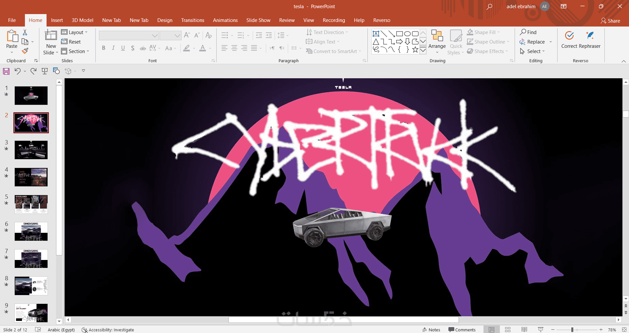The image size is (629, 333).
Task: Click the Clear All Formatting icon
Action: coord(209,35)
